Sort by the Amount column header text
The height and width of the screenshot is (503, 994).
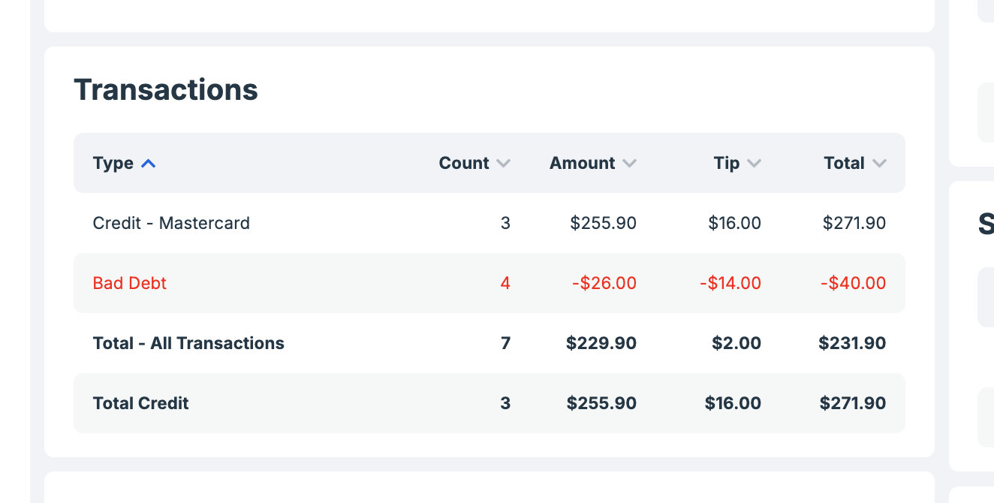(582, 163)
